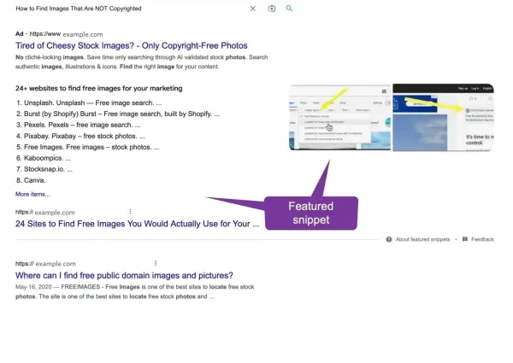Select list item '6. Kaboompics'
Viewport: 513px width, 363px height.
point(44,158)
